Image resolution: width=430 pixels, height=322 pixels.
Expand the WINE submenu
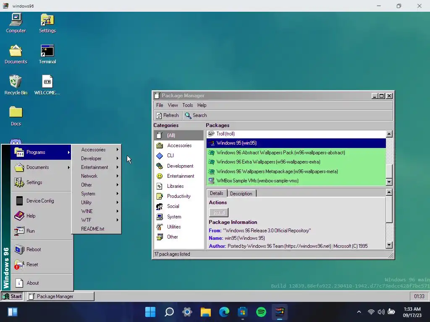[x=97, y=211]
